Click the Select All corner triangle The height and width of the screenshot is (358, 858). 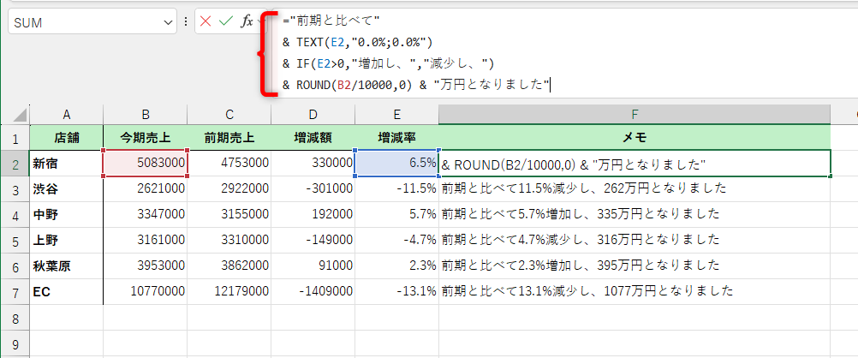pos(20,115)
